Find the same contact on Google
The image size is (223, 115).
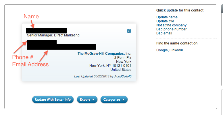pyautogui.click(x=162, y=50)
